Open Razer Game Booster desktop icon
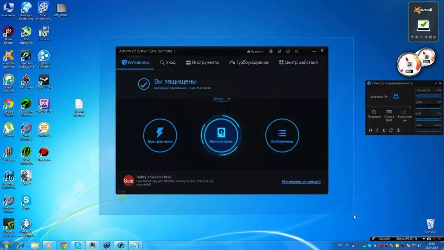The image size is (444, 250). [26, 107]
